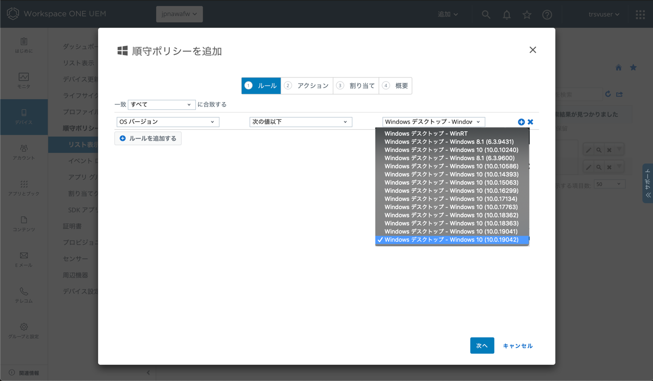Viewport: 653px width, 381px height.
Task: Select デバイス in the left sidebar
Action: click(24, 117)
